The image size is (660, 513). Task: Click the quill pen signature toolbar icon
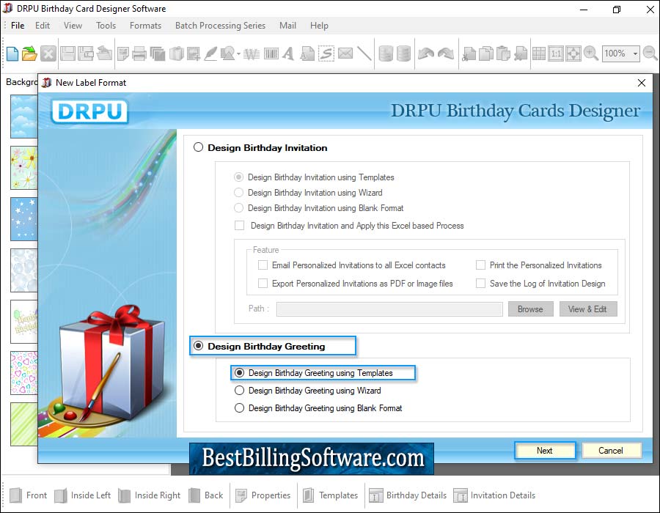point(210,53)
